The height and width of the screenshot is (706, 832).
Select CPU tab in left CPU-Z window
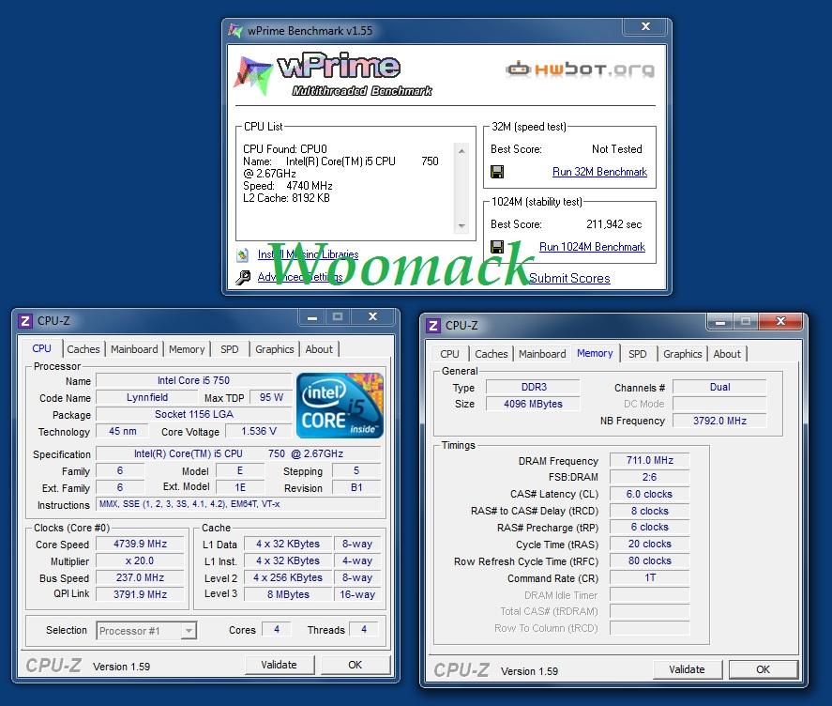click(x=41, y=348)
